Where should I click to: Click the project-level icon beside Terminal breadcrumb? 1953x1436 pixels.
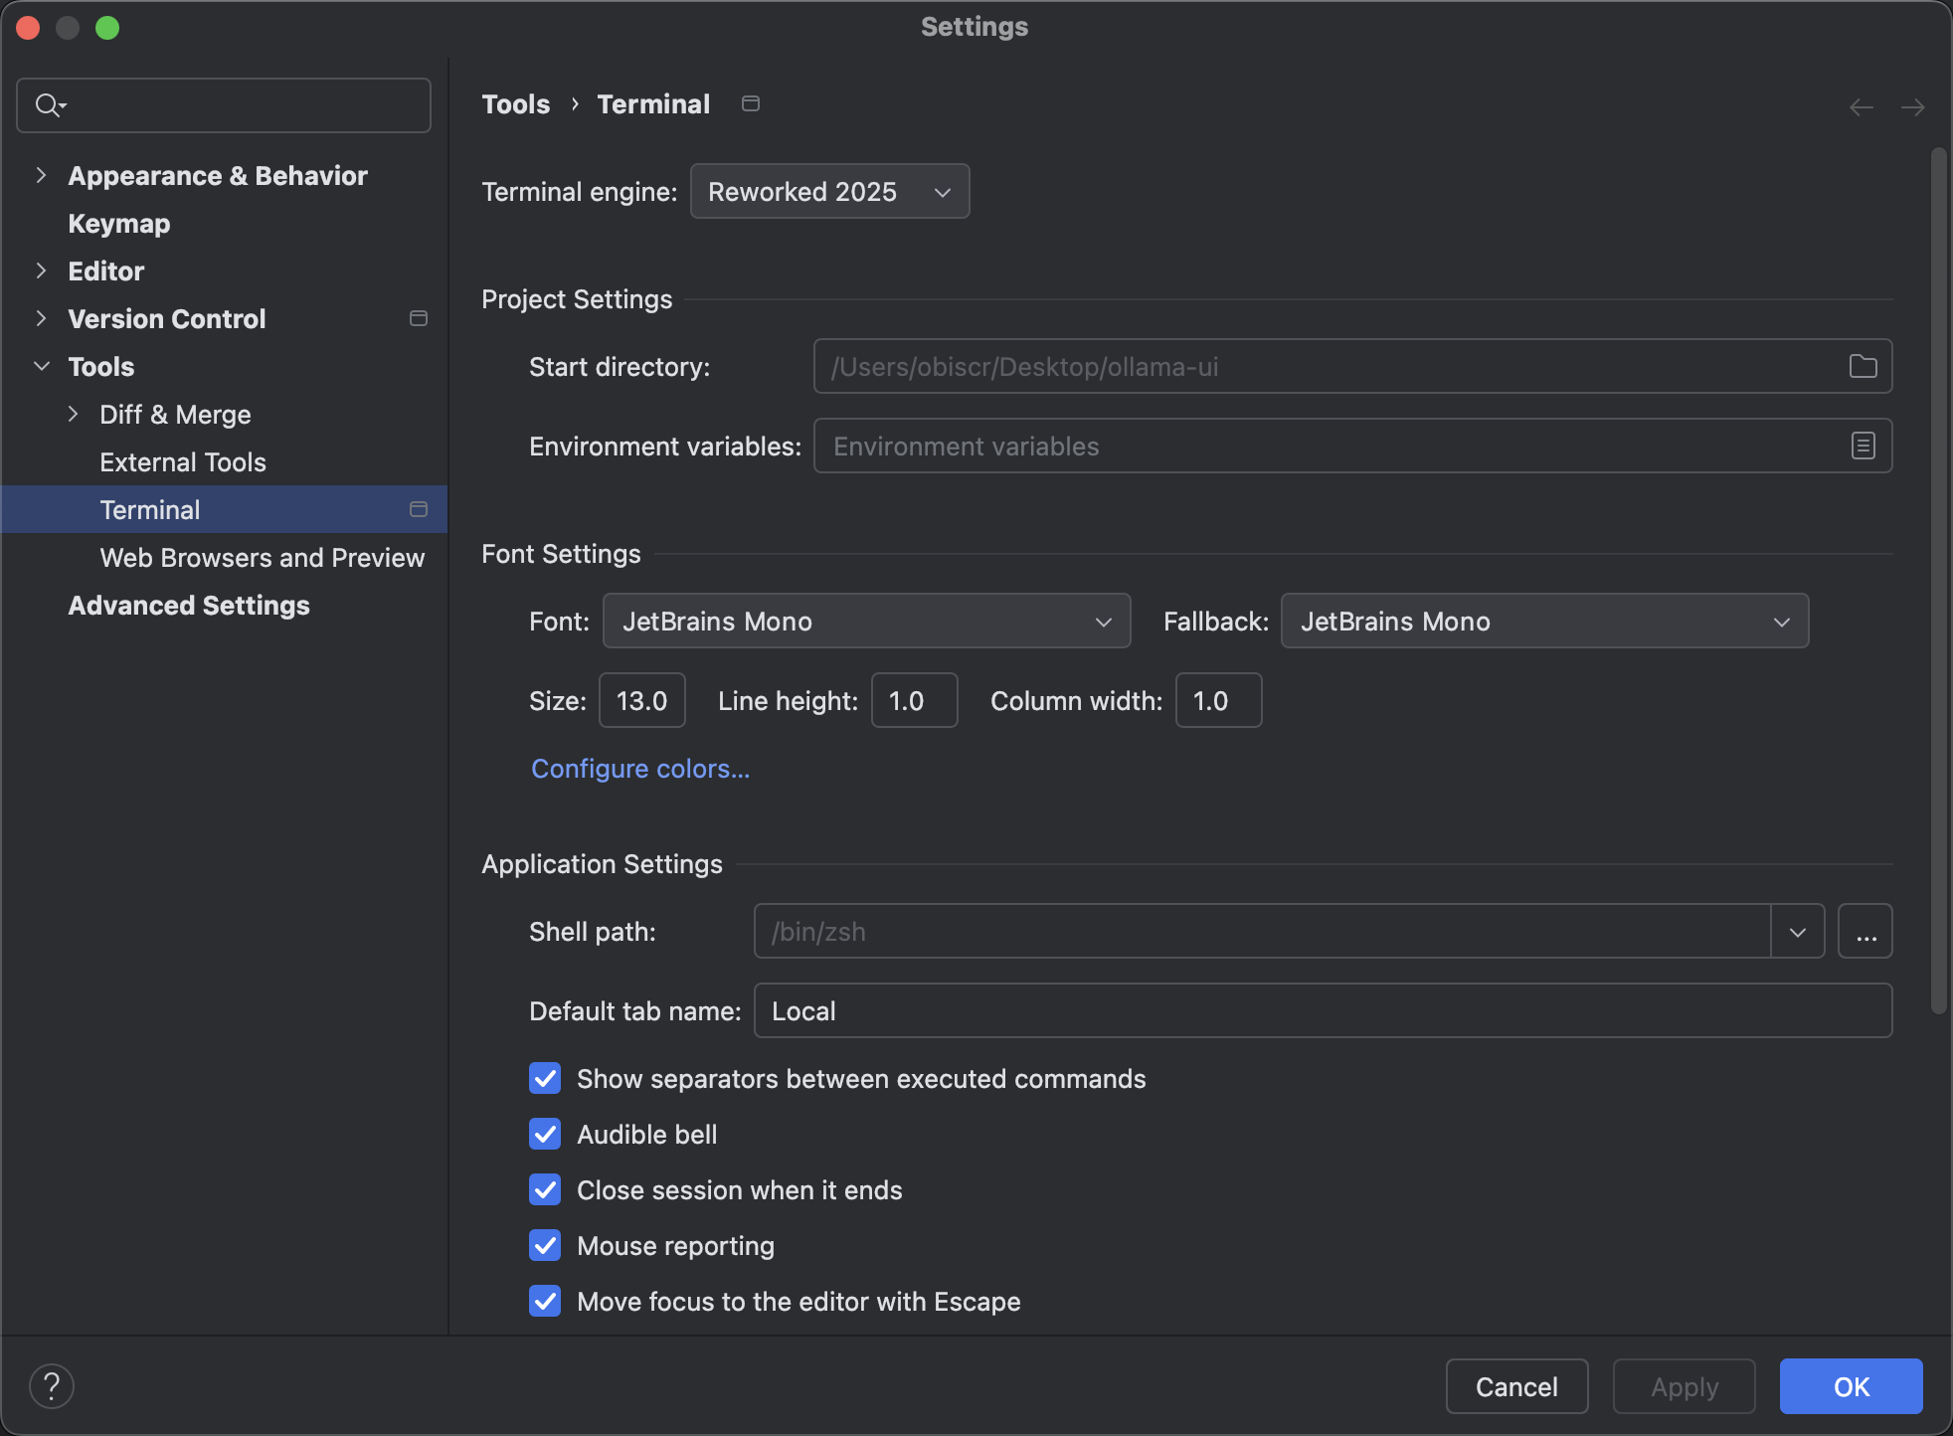click(751, 103)
